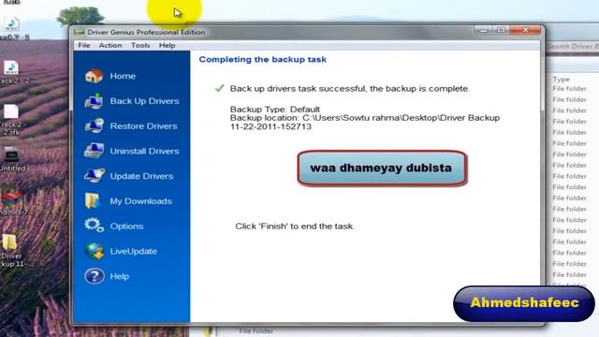Click the Back Up Drivers icon

tap(94, 101)
